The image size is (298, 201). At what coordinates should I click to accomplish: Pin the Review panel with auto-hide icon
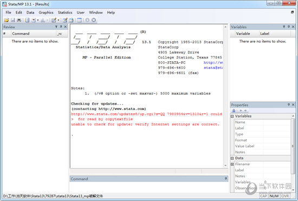coord(61,27)
